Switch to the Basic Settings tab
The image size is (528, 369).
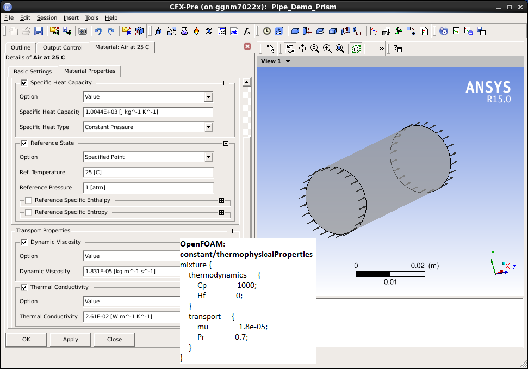[x=33, y=71]
